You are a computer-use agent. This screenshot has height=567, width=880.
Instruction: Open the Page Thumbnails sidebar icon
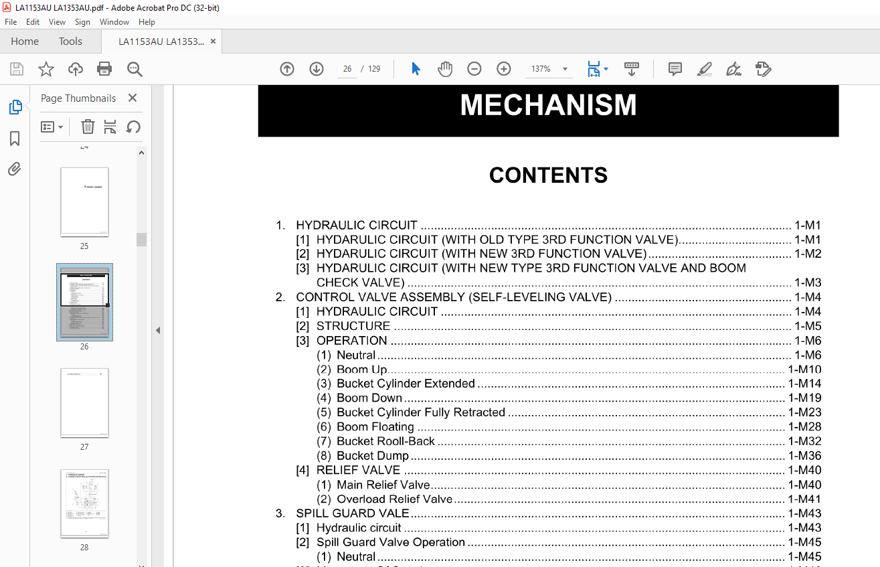coord(15,107)
